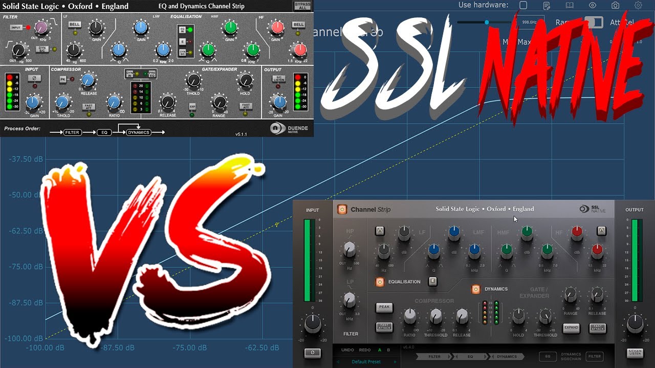Click E button beside EQUALISATION in SSL Native

click(432, 281)
